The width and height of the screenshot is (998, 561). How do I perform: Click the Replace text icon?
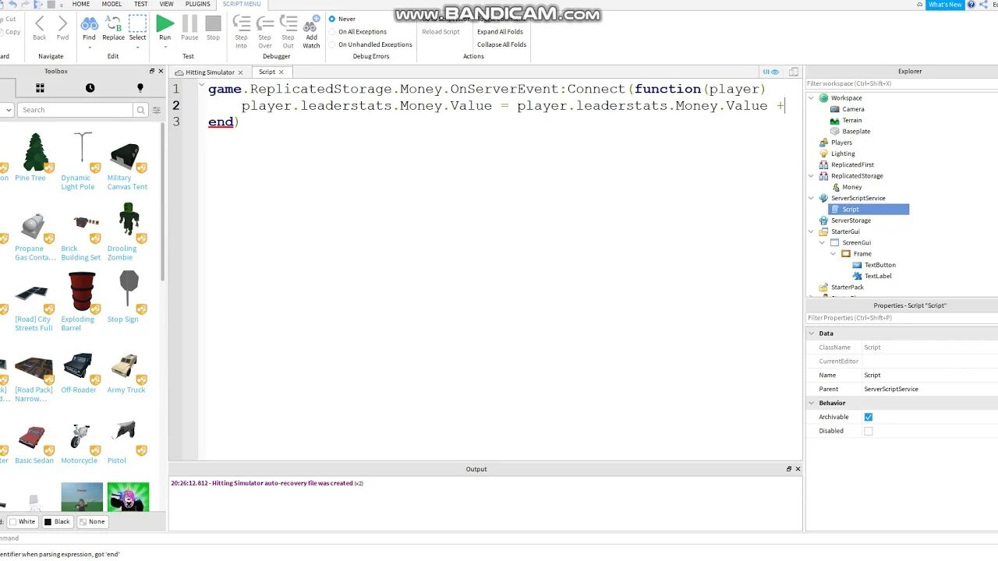[x=113, y=23]
